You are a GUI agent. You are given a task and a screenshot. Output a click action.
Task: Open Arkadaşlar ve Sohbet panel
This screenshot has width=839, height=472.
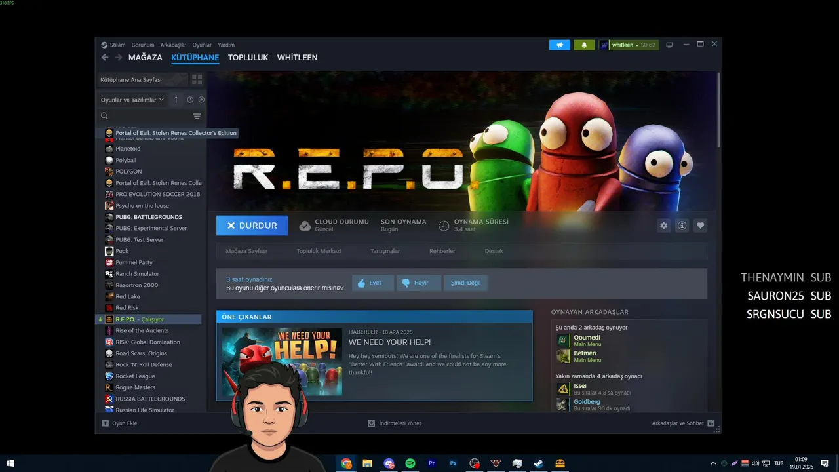point(683,423)
